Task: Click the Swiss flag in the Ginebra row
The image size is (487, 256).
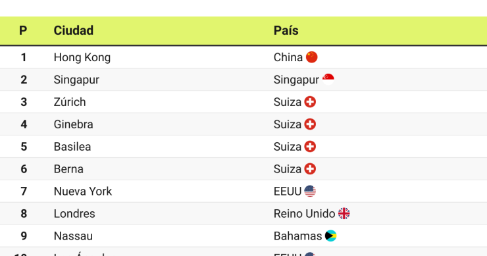Action: (x=310, y=124)
